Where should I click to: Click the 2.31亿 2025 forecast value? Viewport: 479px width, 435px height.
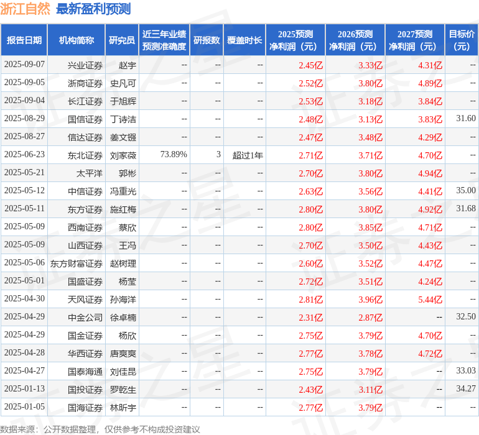(310, 318)
